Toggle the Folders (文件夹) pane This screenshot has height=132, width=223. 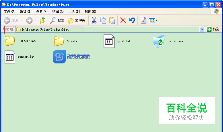click(x=76, y=20)
